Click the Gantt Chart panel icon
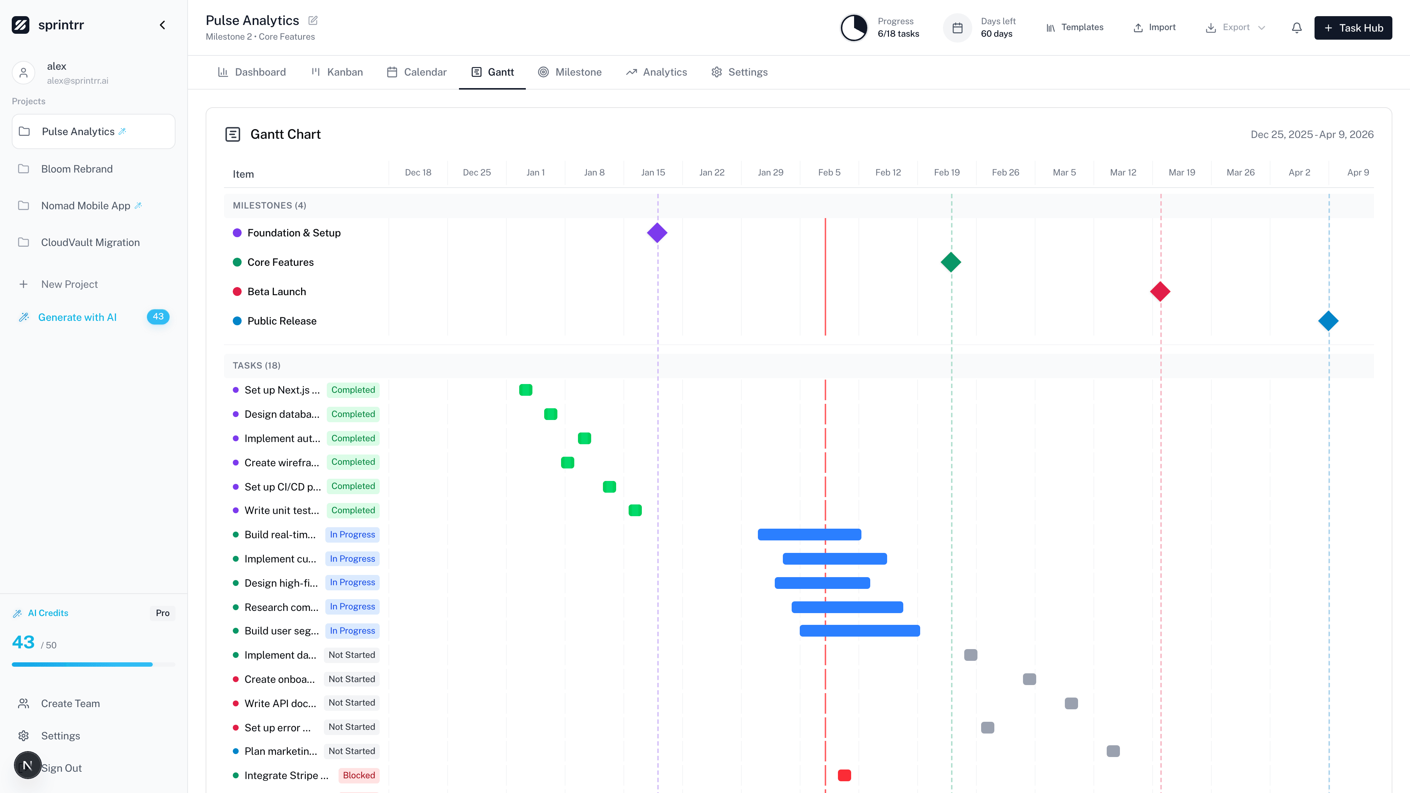The width and height of the screenshot is (1410, 793). point(233,134)
